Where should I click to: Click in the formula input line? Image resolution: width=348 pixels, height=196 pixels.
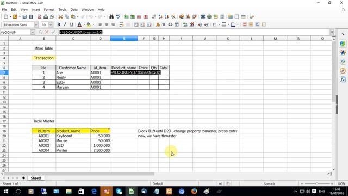coord(194,32)
